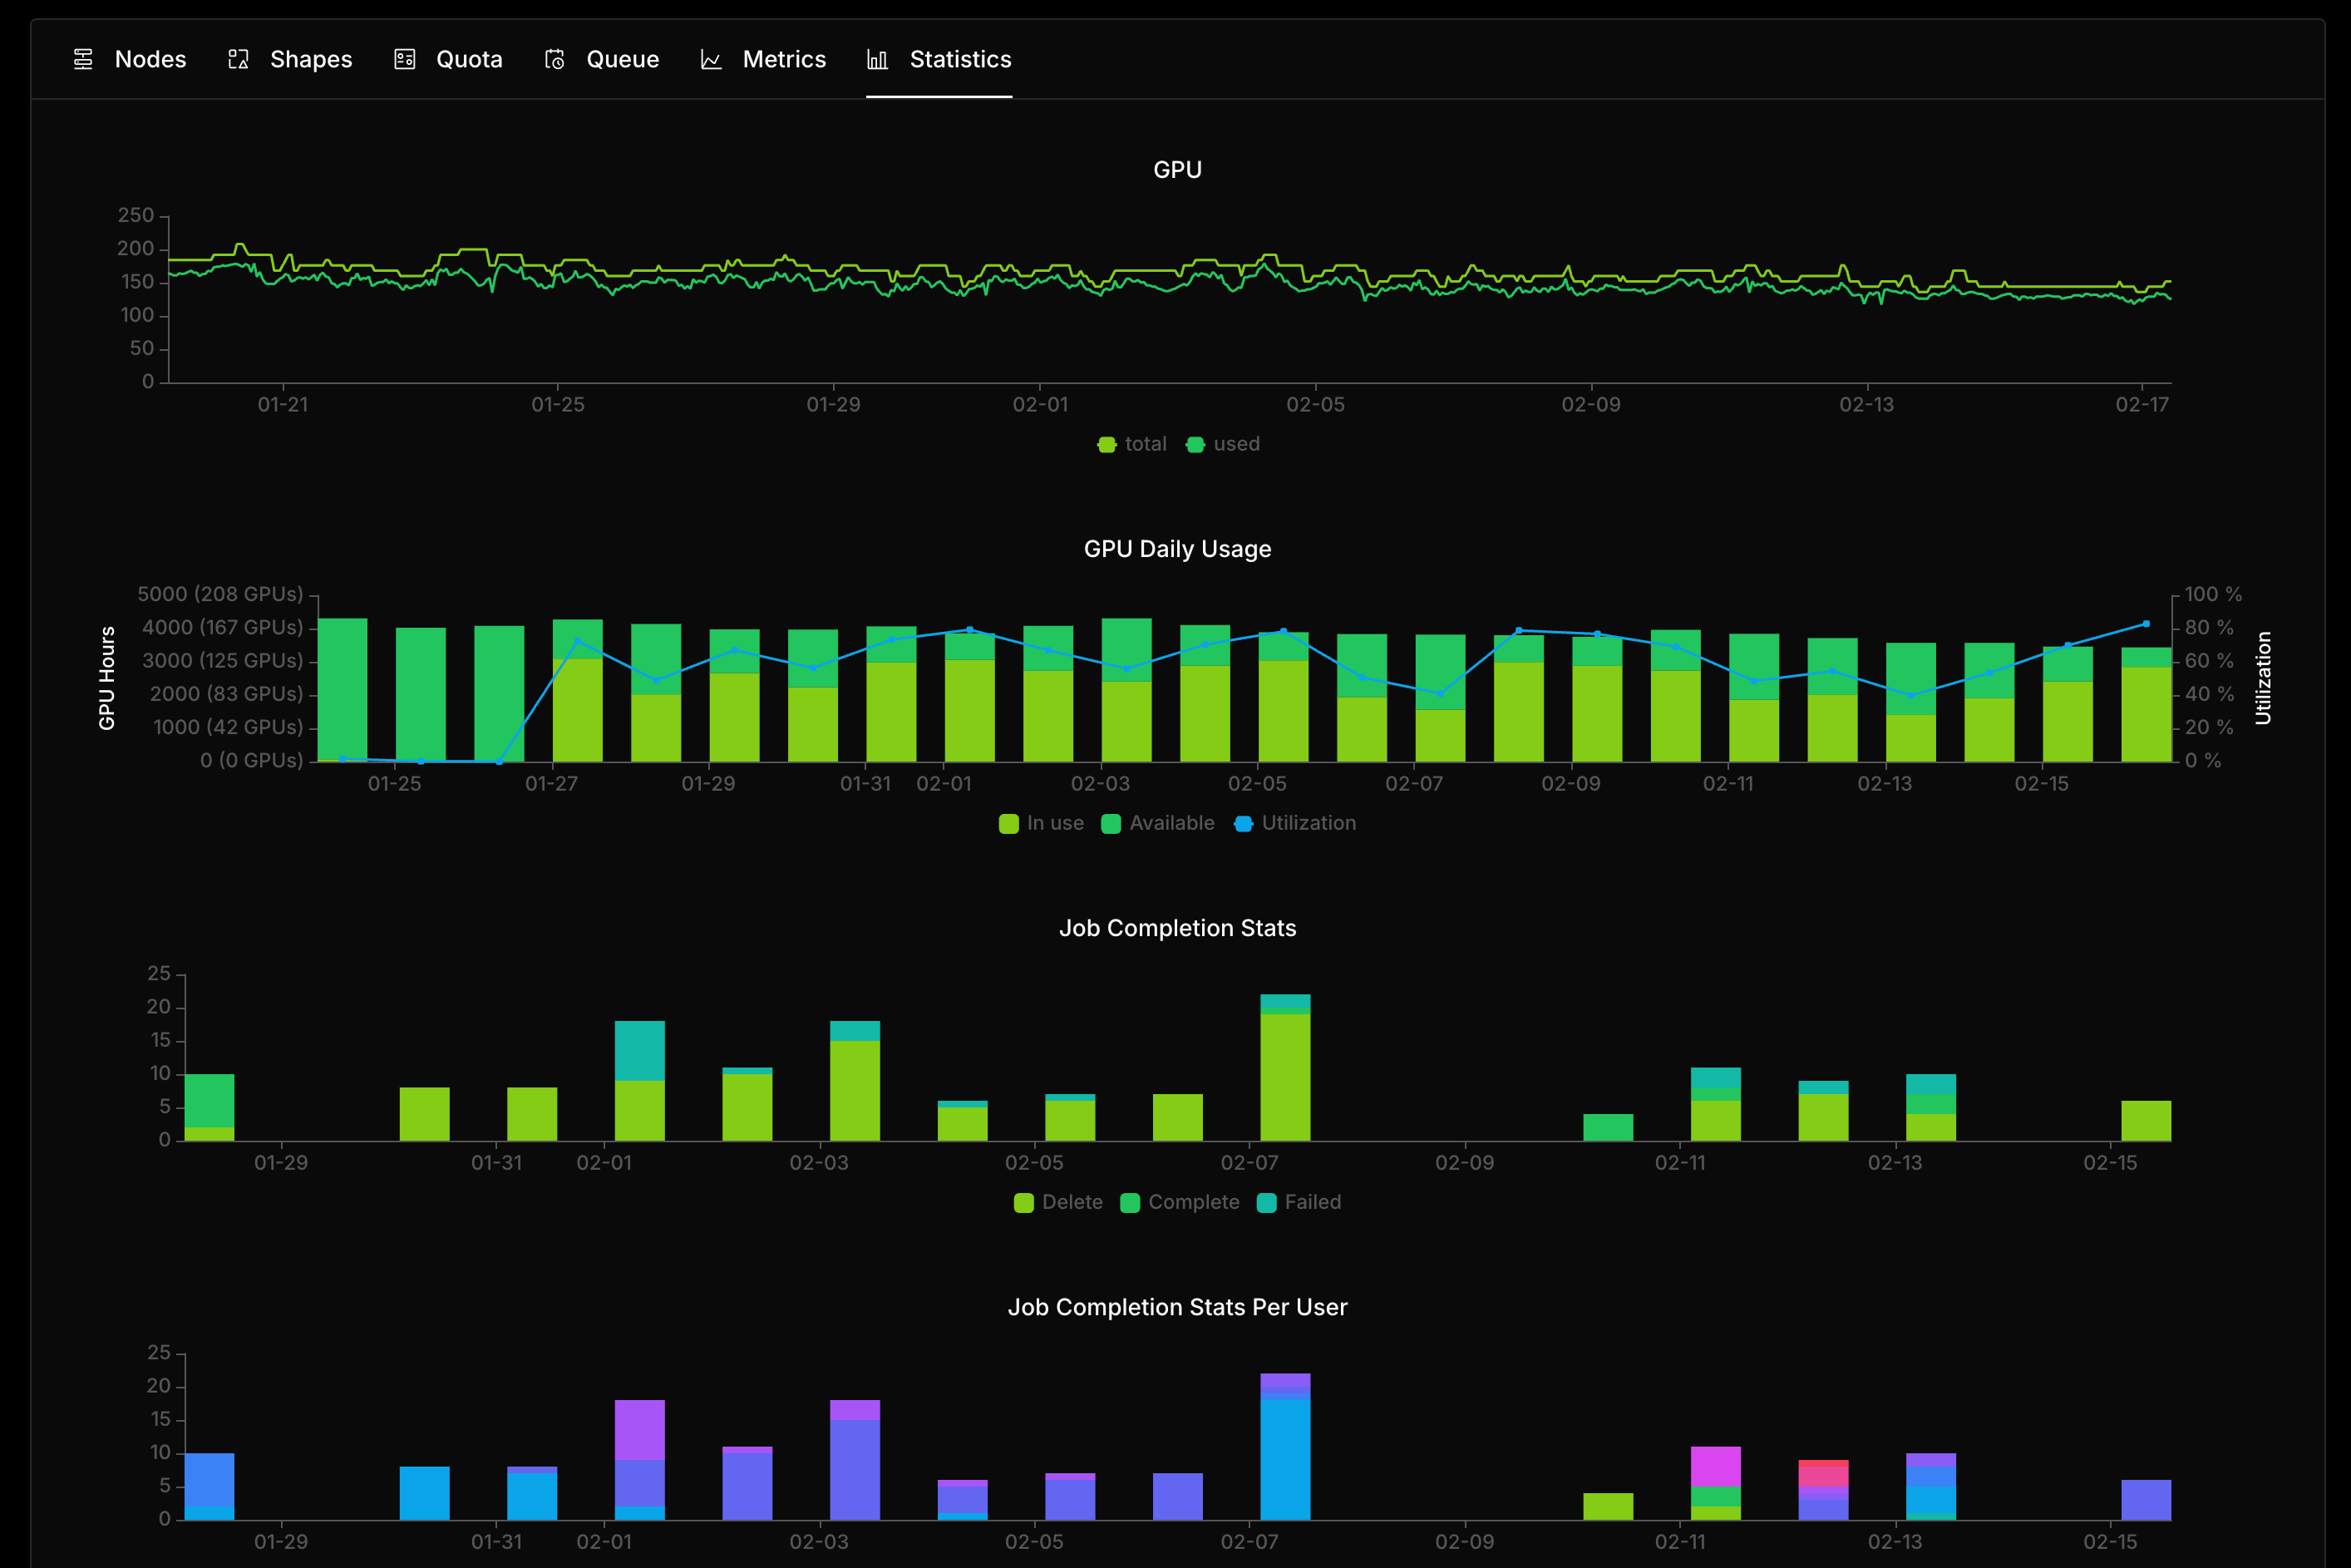Image resolution: width=2351 pixels, height=1568 pixels.
Task: Click the green 'used' legend swatch
Action: click(x=1195, y=445)
